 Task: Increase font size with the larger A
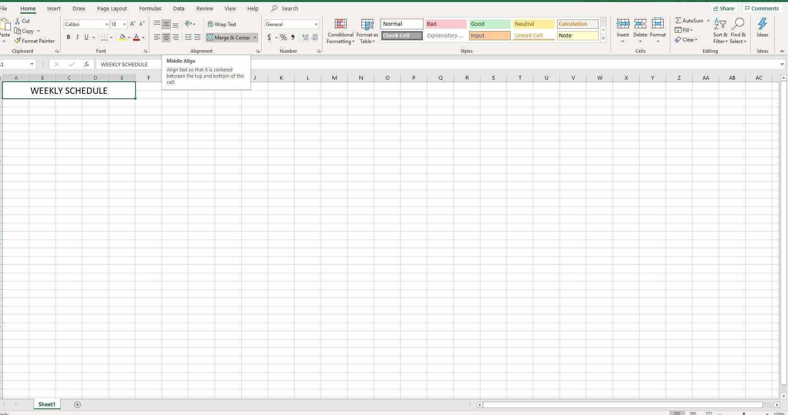tap(133, 24)
